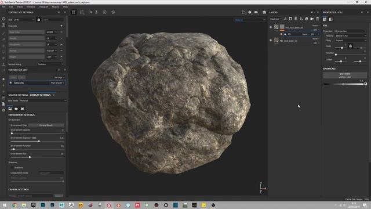Enable the Shadows checkbox
The image size is (371, 209).
click(12, 168)
